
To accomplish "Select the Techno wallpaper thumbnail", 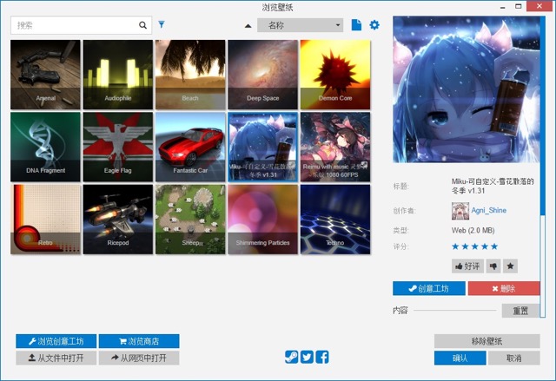I will (335, 220).
